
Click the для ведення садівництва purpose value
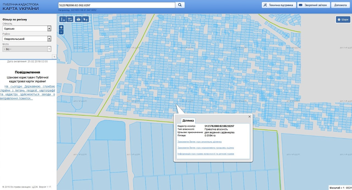pos(219,132)
